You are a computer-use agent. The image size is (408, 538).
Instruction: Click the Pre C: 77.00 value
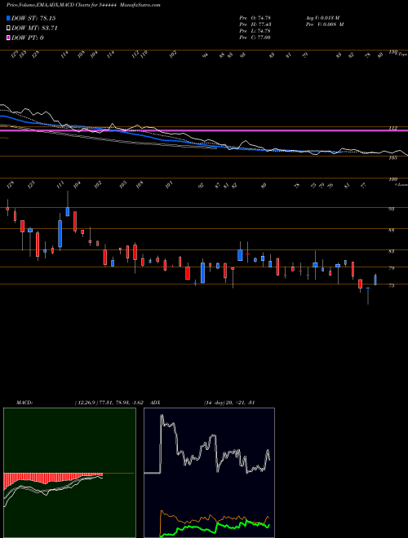(x=255, y=37)
